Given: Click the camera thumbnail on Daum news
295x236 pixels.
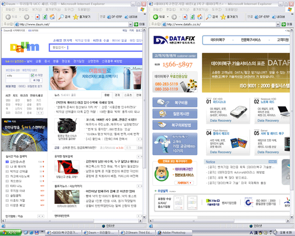Looking at the screenshot, I should 67,126.
